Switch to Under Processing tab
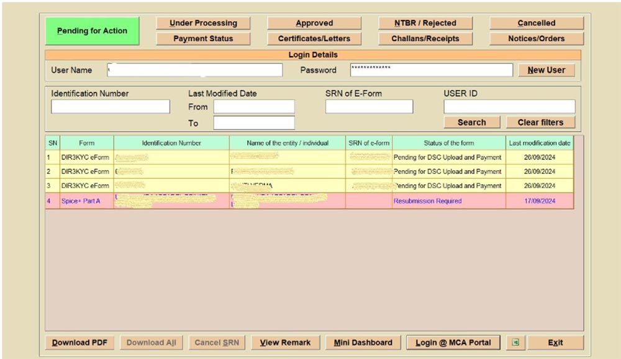The width and height of the screenshot is (621, 359). click(x=203, y=24)
